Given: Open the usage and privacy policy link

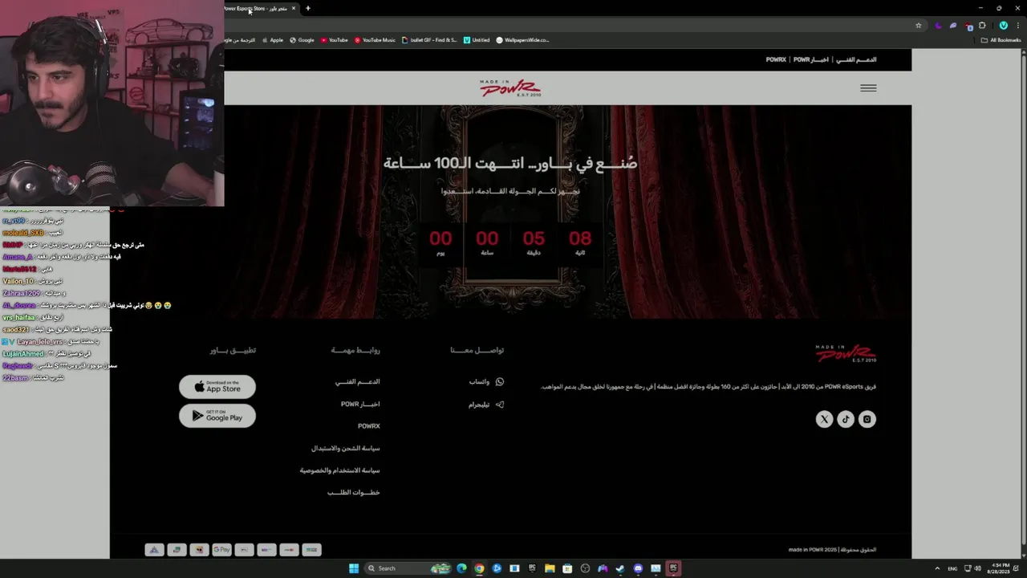Looking at the screenshot, I should pos(340,470).
